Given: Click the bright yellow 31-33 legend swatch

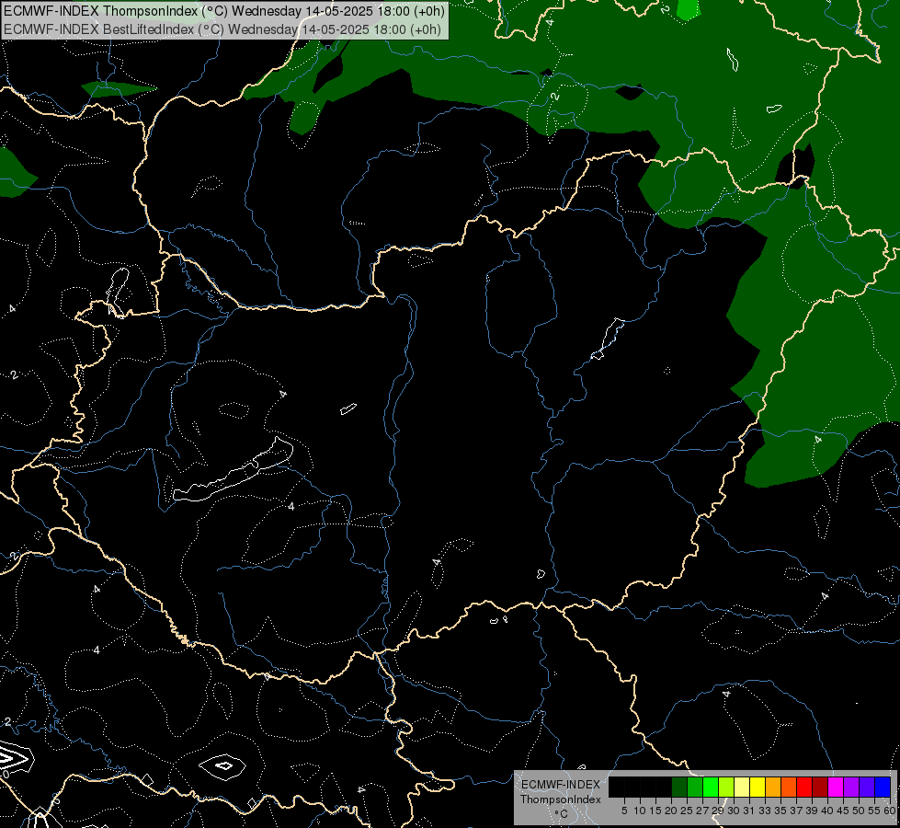Looking at the screenshot, I should pyautogui.click(x=758, y=787).
